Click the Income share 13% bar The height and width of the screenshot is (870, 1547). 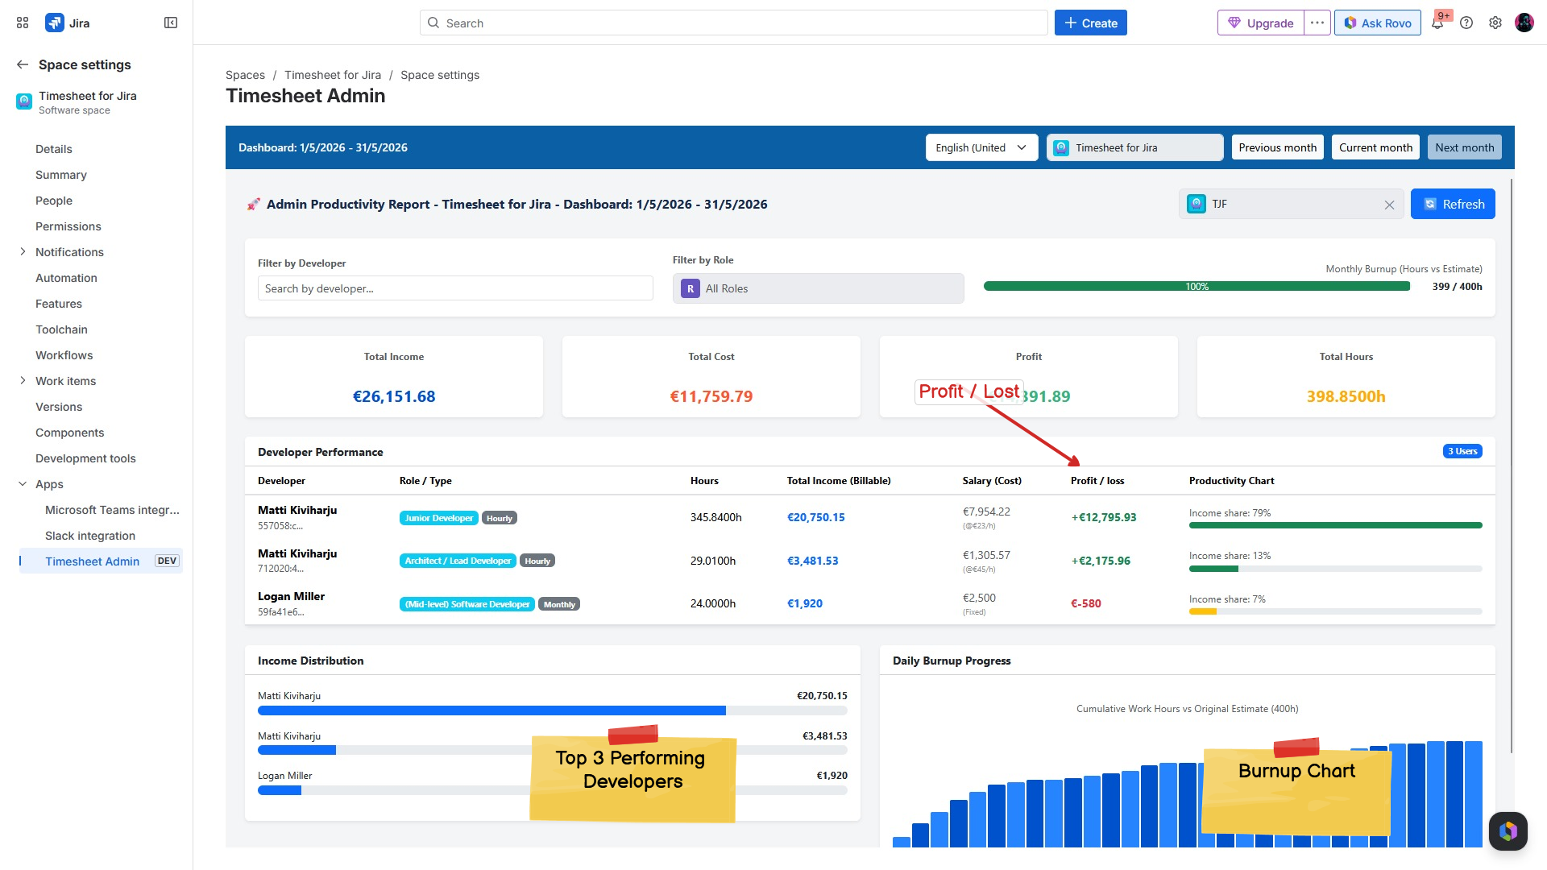click(x=1336, y=569)
